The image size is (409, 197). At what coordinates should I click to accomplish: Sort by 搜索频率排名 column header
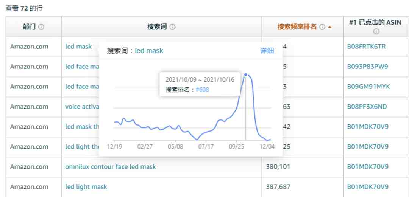pyautogui.click(x=297, y=27)
